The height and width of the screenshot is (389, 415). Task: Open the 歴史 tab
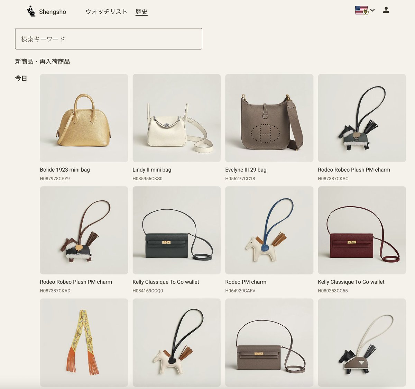141,12
